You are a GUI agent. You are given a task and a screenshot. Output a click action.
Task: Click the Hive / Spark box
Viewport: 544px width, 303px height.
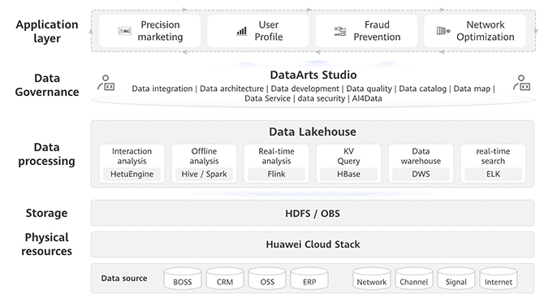click(204, 174)
